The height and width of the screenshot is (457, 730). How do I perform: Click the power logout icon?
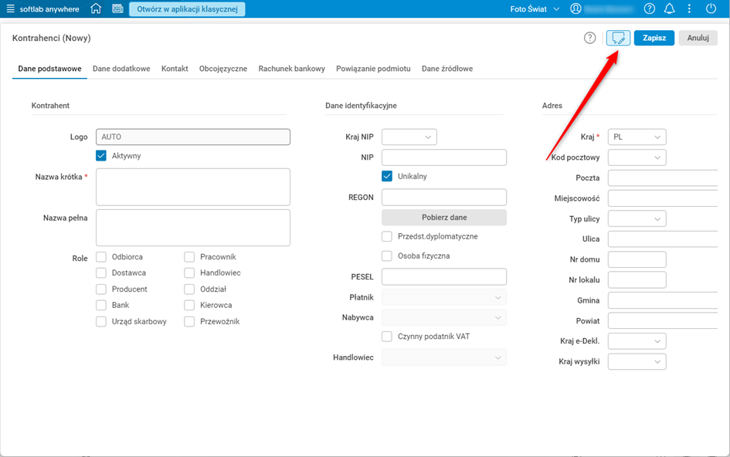(x=711, y=9)
